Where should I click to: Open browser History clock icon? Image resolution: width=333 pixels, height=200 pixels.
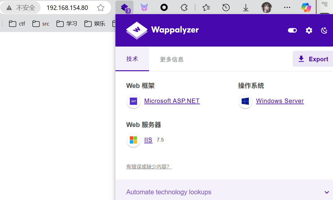click(226, 8)
